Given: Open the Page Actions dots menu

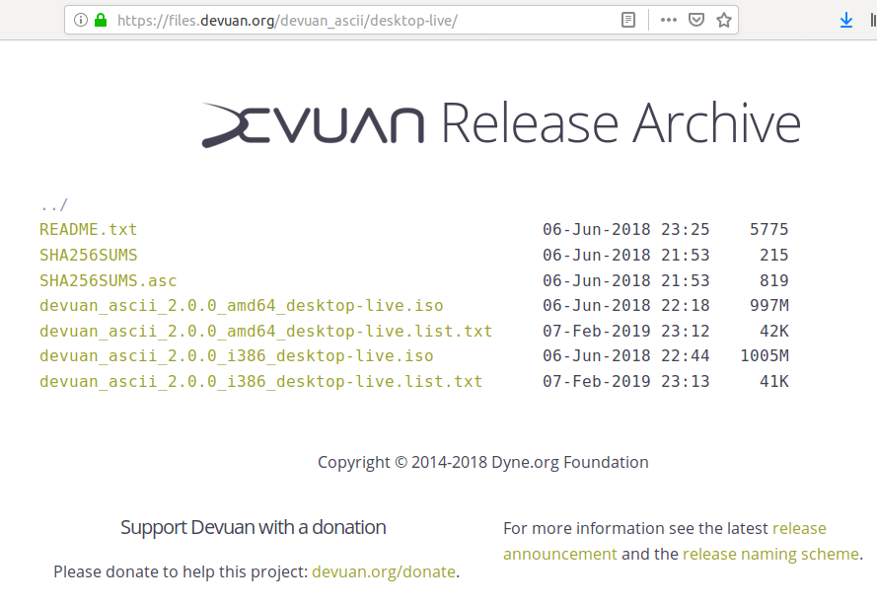Looking at the screenshot, I should 668,19.
